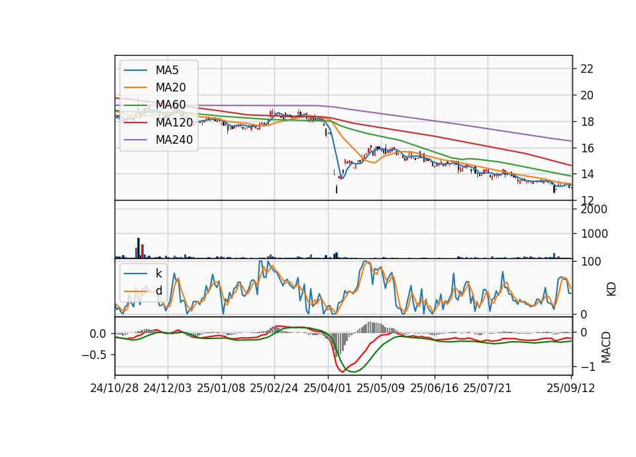Click the MA120 legend label
636x457 pixels.
click(174, 123)
